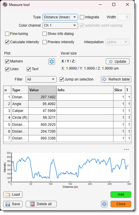Select the value 95.4092 cell
Screen dimensions: 139x215
point(42,104)
